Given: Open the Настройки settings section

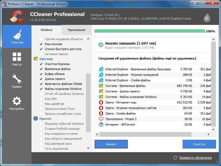Looking at the screenshot, I should point(17,103).
